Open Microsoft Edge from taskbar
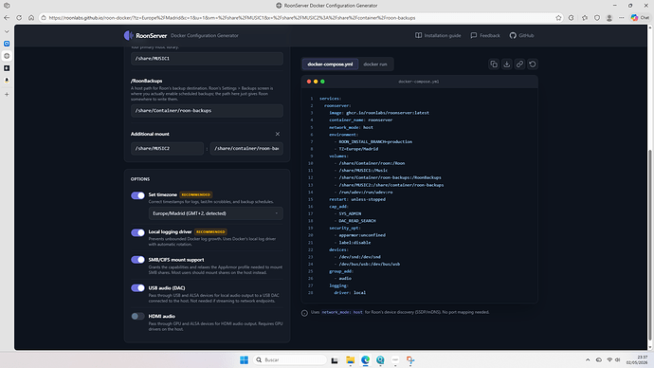This screenshot has width=654, height=368. tap(365, 360)
